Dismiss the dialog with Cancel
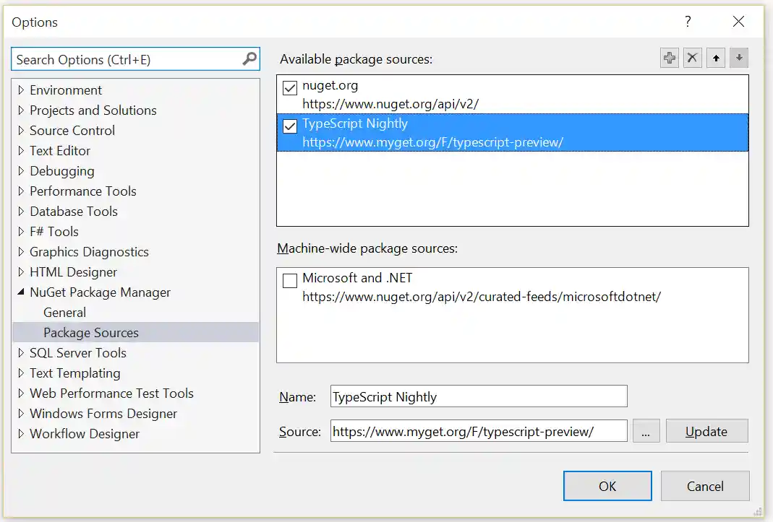 click(x=705, y=485)
